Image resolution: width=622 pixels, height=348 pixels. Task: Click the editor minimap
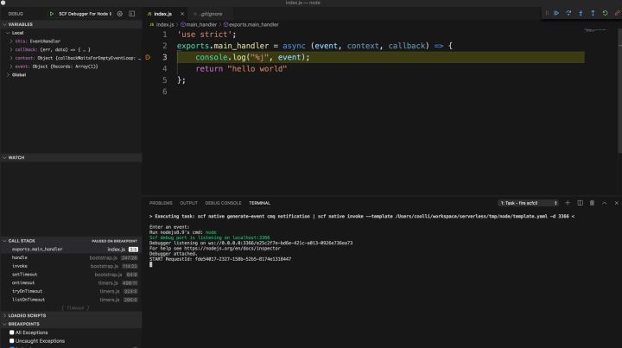click(595, 30)
